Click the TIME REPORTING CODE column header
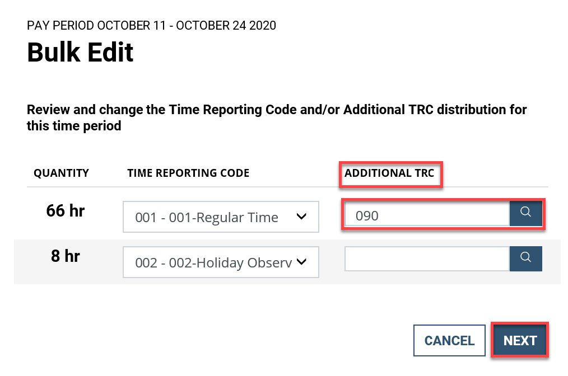 click(x=188, y=173)
